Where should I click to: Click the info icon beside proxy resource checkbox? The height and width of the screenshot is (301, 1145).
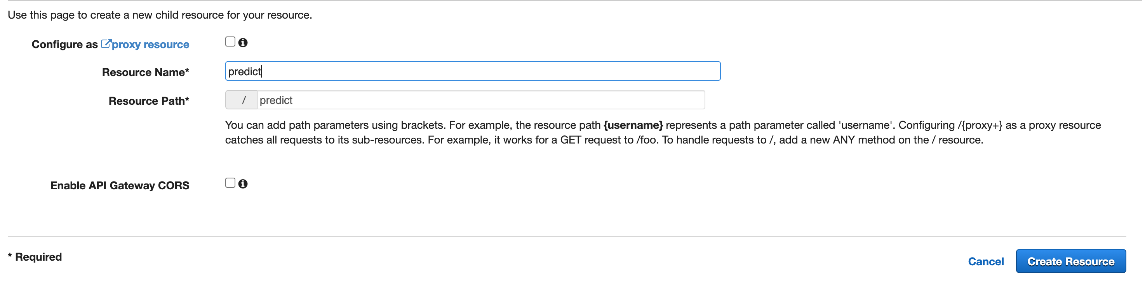point(243,43)
